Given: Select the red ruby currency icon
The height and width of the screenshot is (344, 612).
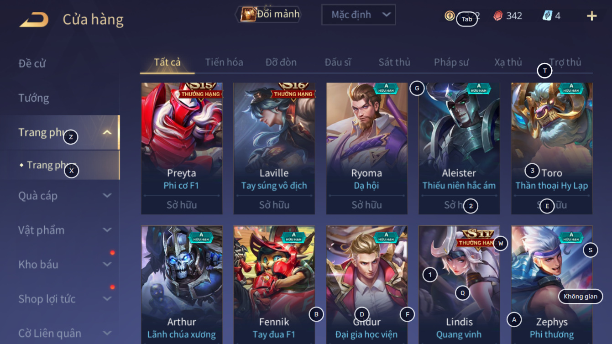Looking at the screenshot, I should tap(498, 16).
